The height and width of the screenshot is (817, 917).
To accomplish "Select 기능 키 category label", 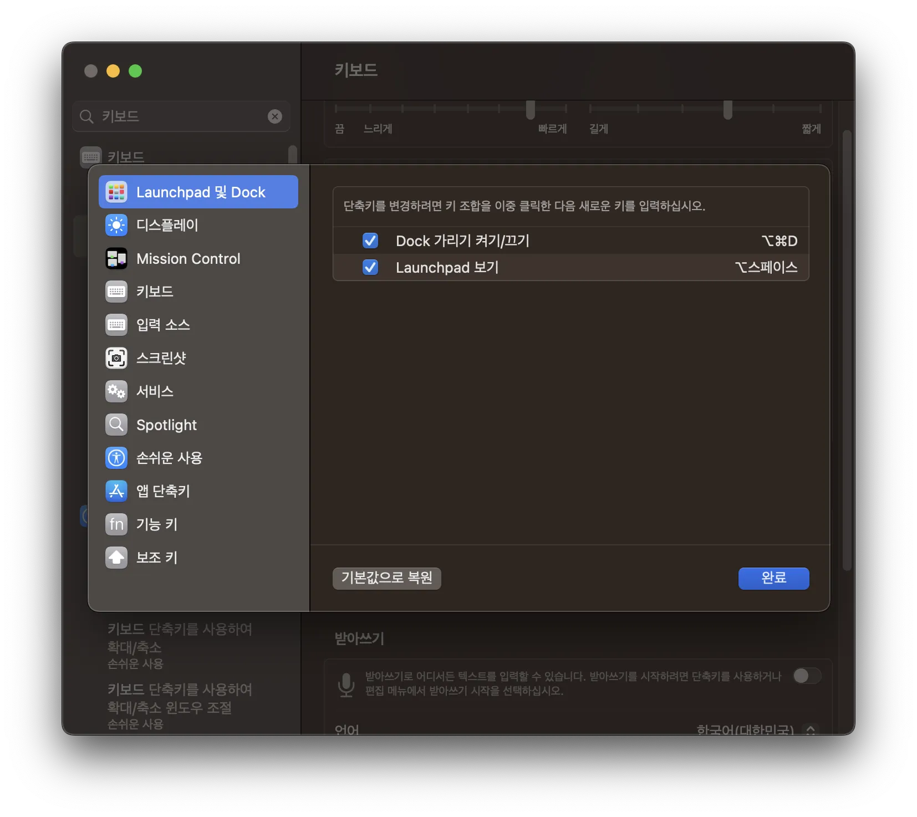I will coord(157,524).
